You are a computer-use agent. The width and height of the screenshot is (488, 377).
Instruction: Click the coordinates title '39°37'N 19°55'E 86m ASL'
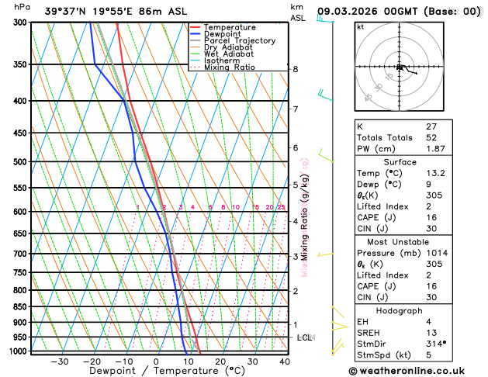[x=116, y=12]
